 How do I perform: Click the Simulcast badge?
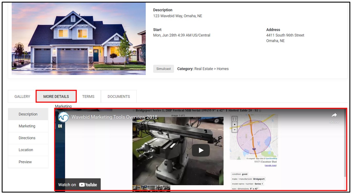click(164, 69)
